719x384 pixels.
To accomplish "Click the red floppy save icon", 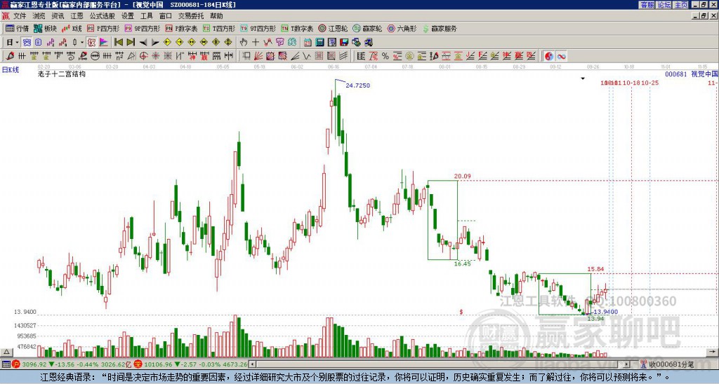I will click(x=344, y=43).
